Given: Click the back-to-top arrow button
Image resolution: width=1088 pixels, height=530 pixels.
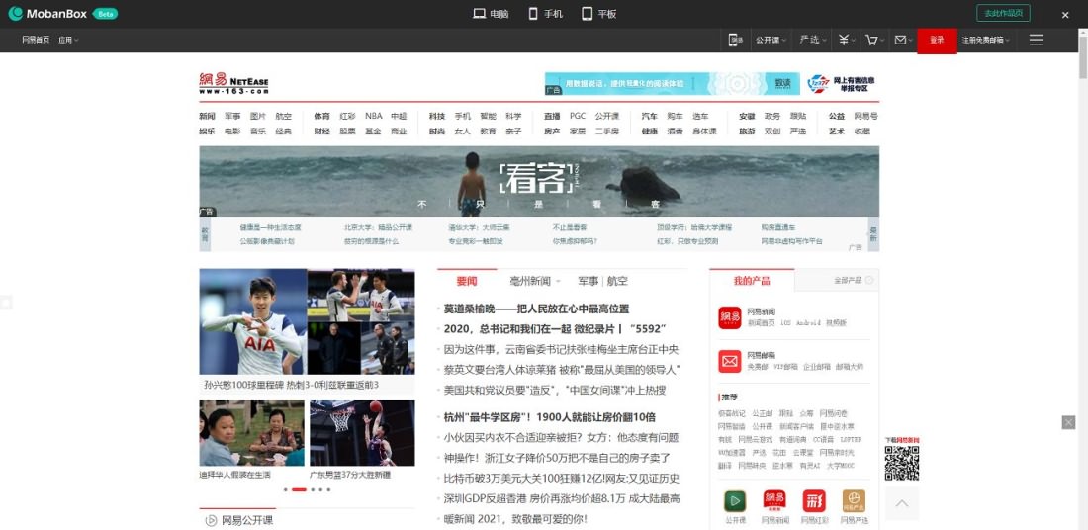Looking at the screenshot, I should 902,503.
